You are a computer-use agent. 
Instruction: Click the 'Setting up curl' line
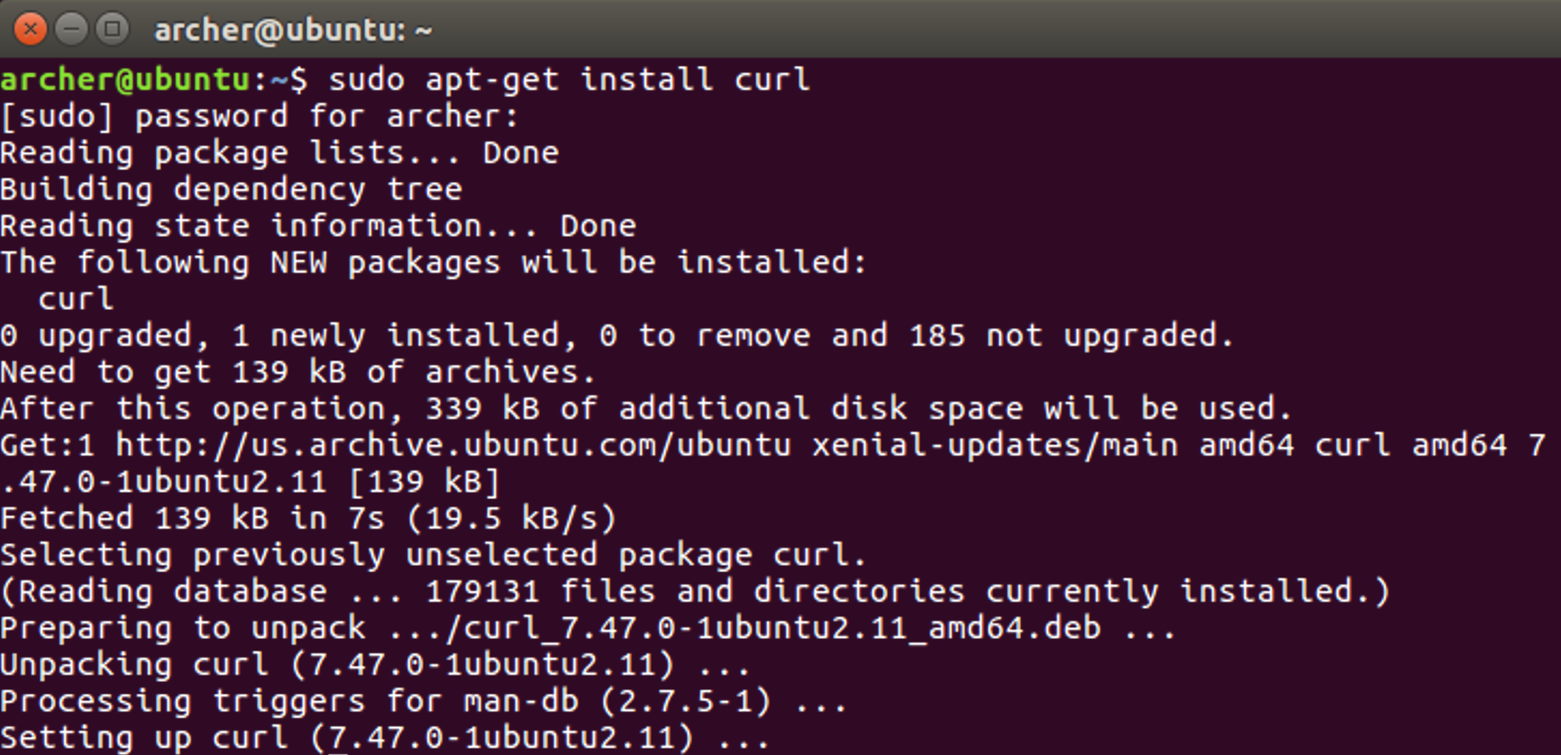[385, 738]
